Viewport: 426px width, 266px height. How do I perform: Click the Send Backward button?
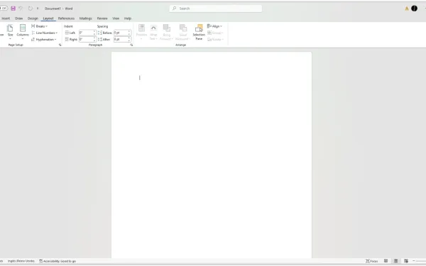click(183, 32)
